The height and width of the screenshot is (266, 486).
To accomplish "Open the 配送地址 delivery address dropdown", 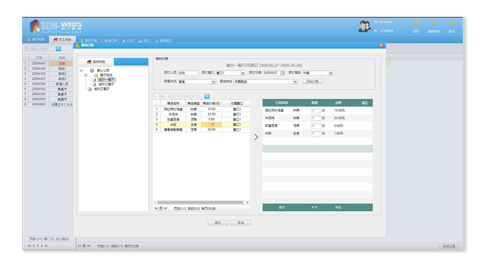I will (295, 81).
